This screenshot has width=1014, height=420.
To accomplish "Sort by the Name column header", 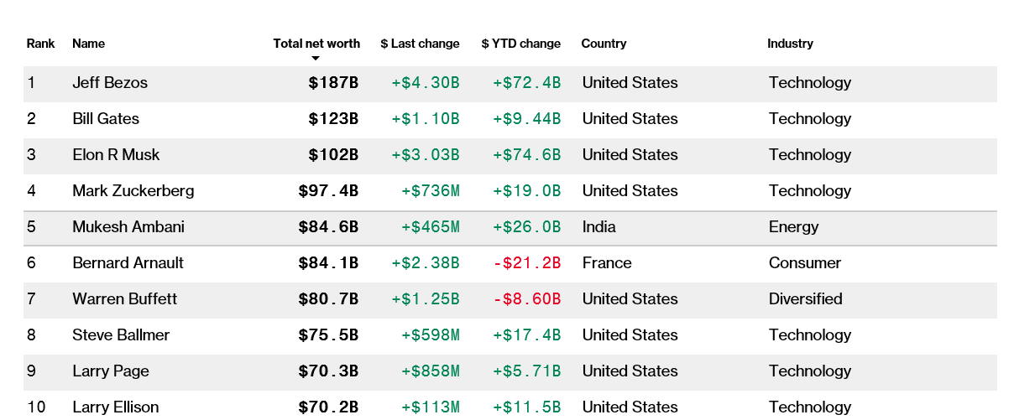I will click(x=88, y=44).
